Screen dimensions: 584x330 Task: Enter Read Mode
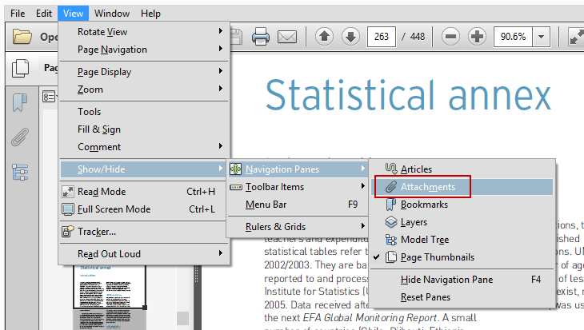pyautogui.click(x=145, y=192)
